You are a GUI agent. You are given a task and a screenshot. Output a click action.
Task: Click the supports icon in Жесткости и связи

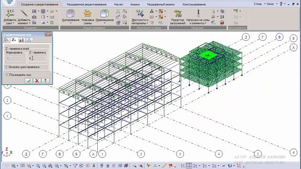[x=151, y=11]
